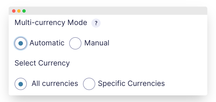Restrict selection to Specific Currencies

click(x=89, y=84)
